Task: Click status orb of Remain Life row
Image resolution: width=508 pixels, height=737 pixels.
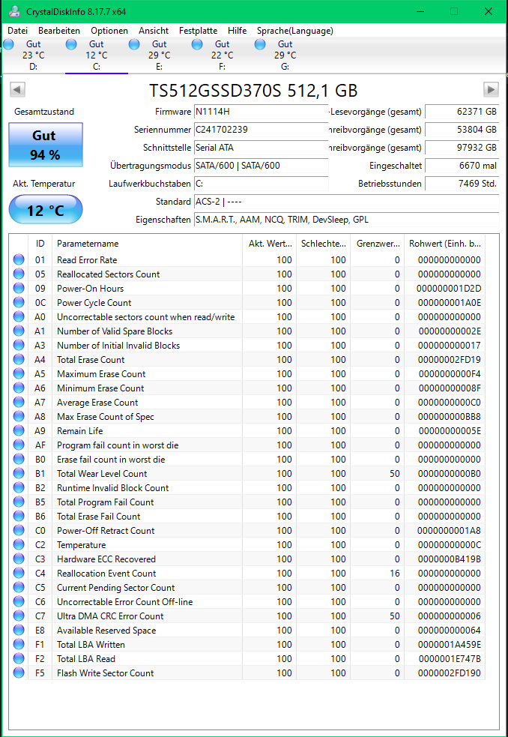Action: (19, 430)
